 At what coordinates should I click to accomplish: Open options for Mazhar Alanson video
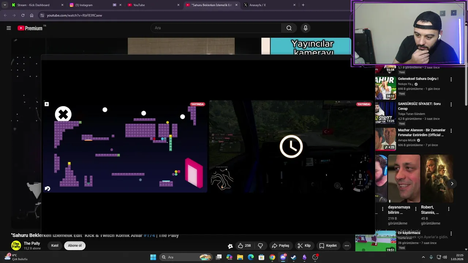coord(451,131)
